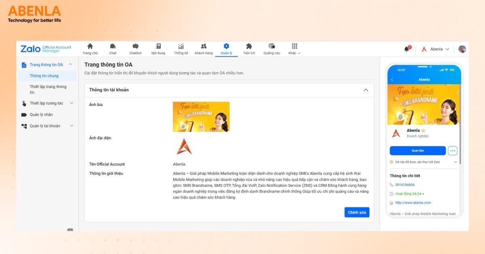Click the clock icon beside Hoạt động 24/24
Screen dimensions: 485x254
click(x=392, y=194)
